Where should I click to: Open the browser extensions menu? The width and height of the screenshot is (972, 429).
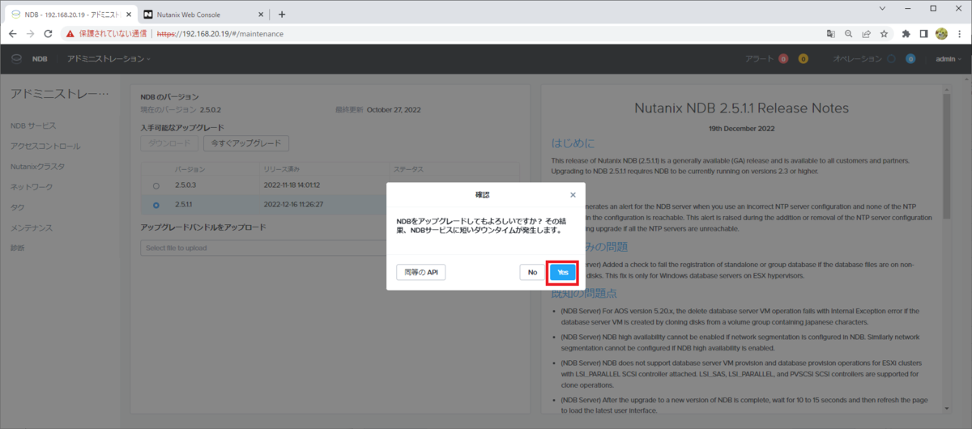click(x=906, y=33)
